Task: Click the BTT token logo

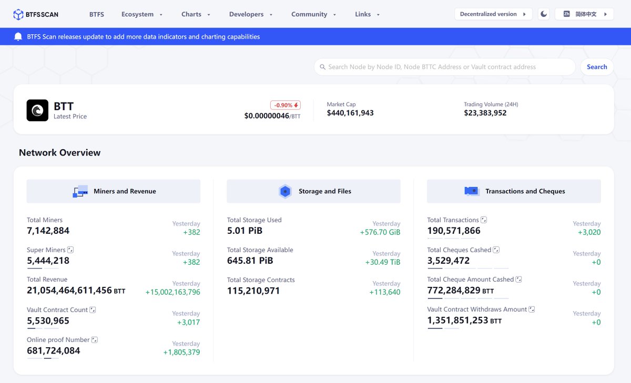Action: click(x=37, y=110)
